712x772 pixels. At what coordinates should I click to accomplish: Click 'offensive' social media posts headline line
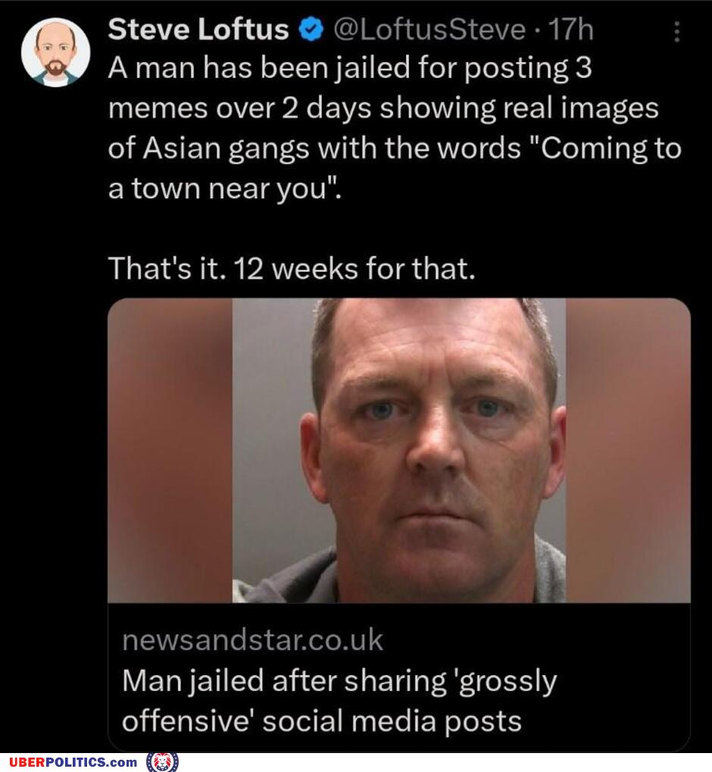pos(321,721)
